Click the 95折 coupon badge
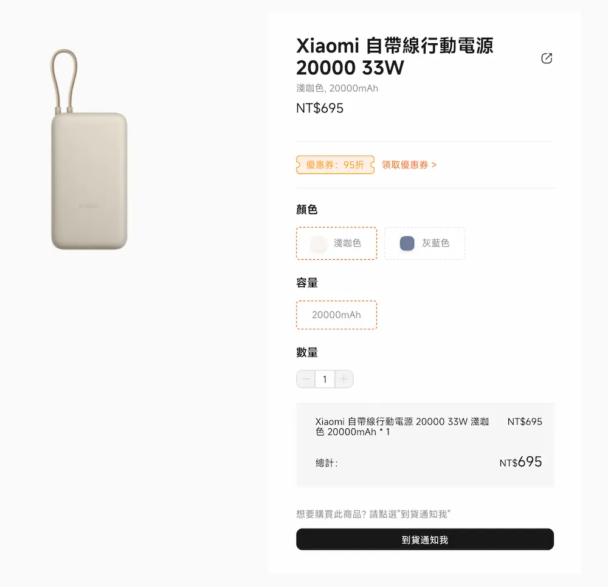Image resolution: width=608 pixels, height=587 pixels. 335,164
